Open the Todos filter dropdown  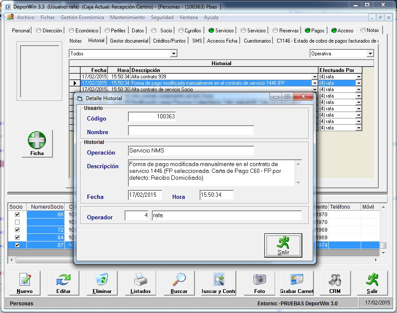(x=174, y=54)
